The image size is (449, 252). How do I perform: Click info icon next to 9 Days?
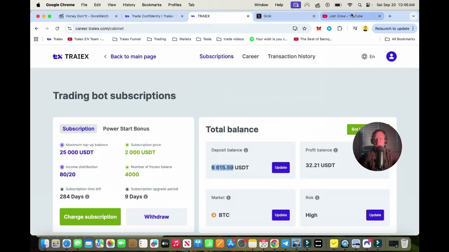[146, 197]
